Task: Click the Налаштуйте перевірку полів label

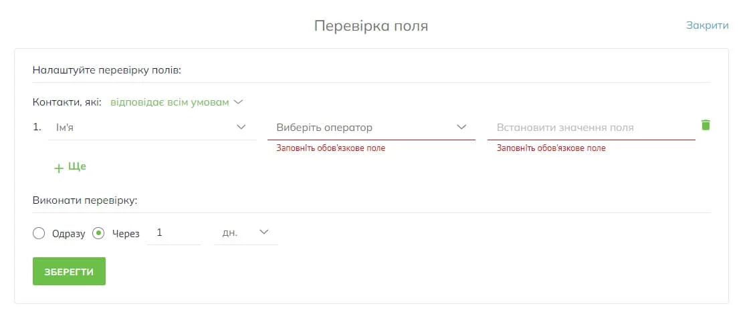Action: coord(108,71)
